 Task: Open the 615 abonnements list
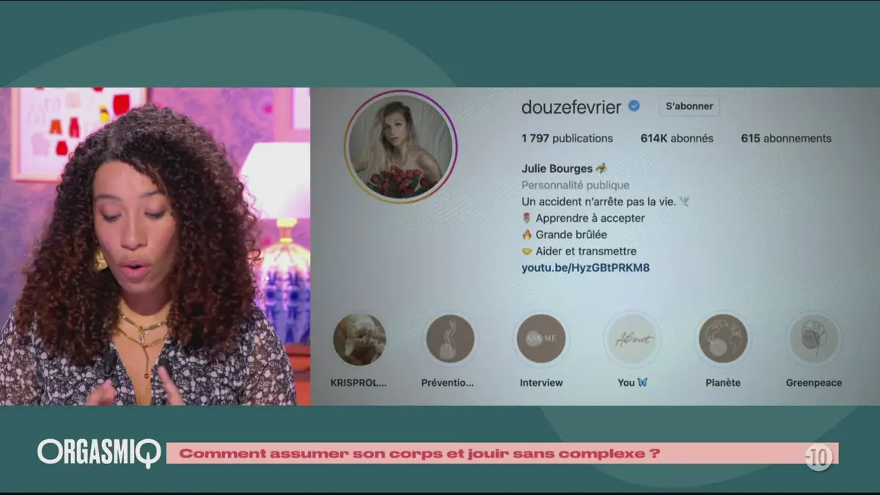[x=785, y=138]
